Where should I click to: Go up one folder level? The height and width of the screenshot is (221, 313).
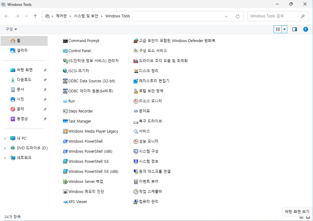tap(35, 16)
